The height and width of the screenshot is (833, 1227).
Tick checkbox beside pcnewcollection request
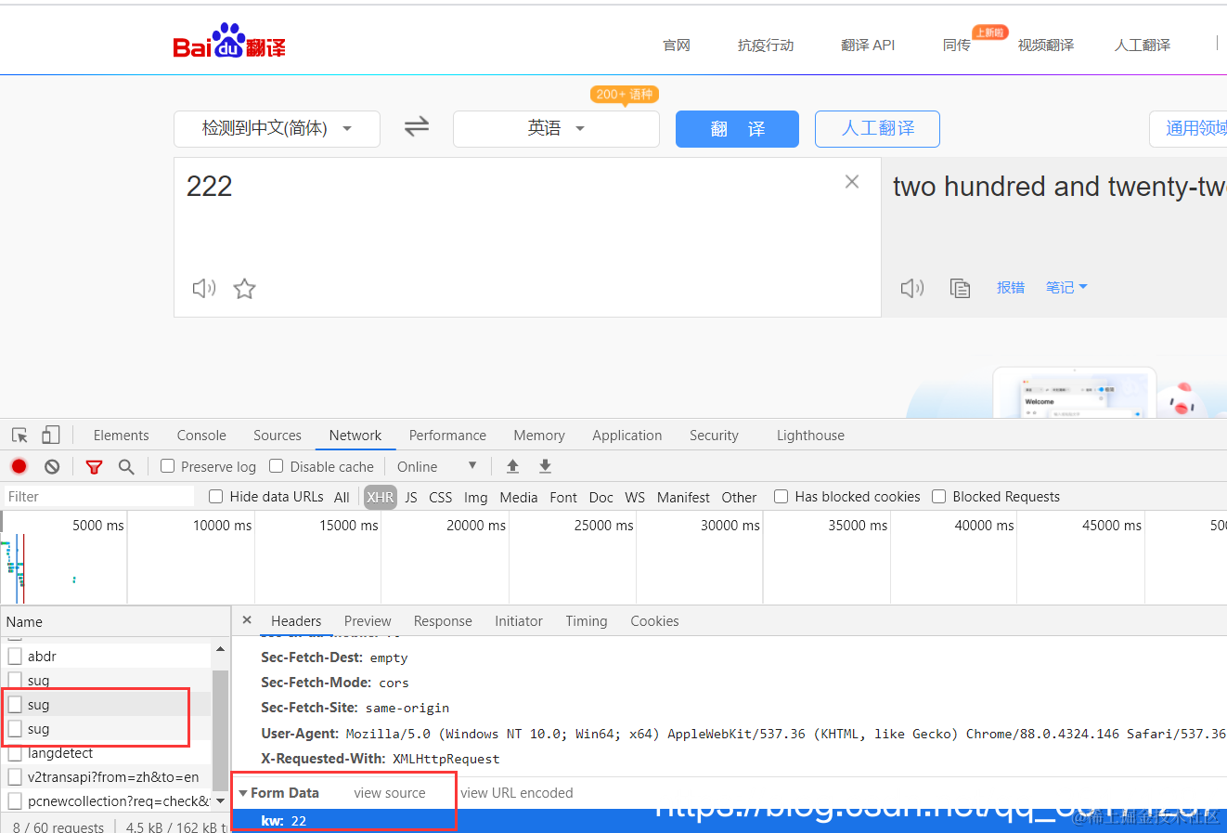pos(15,800)
